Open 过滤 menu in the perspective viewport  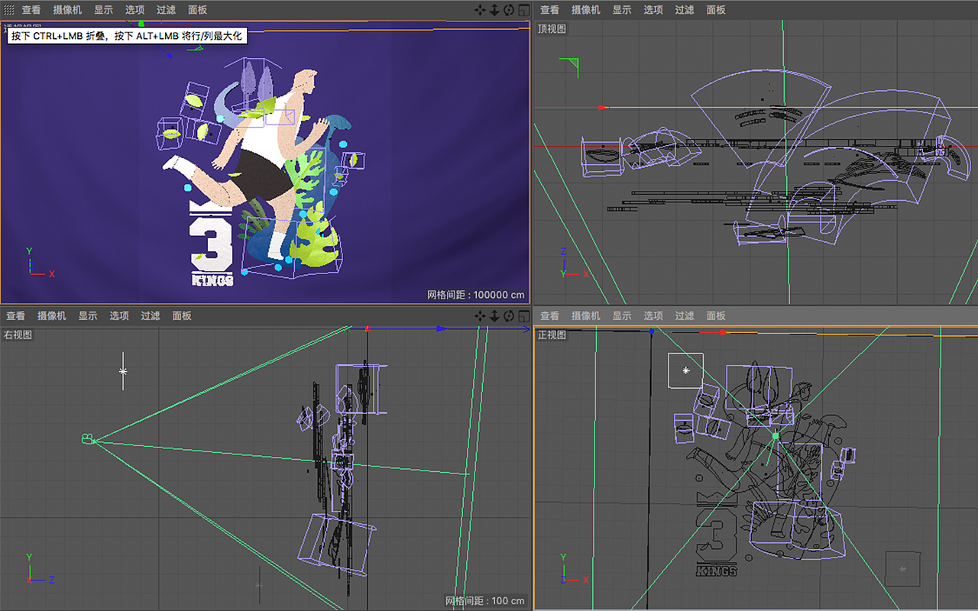point(166,10)
